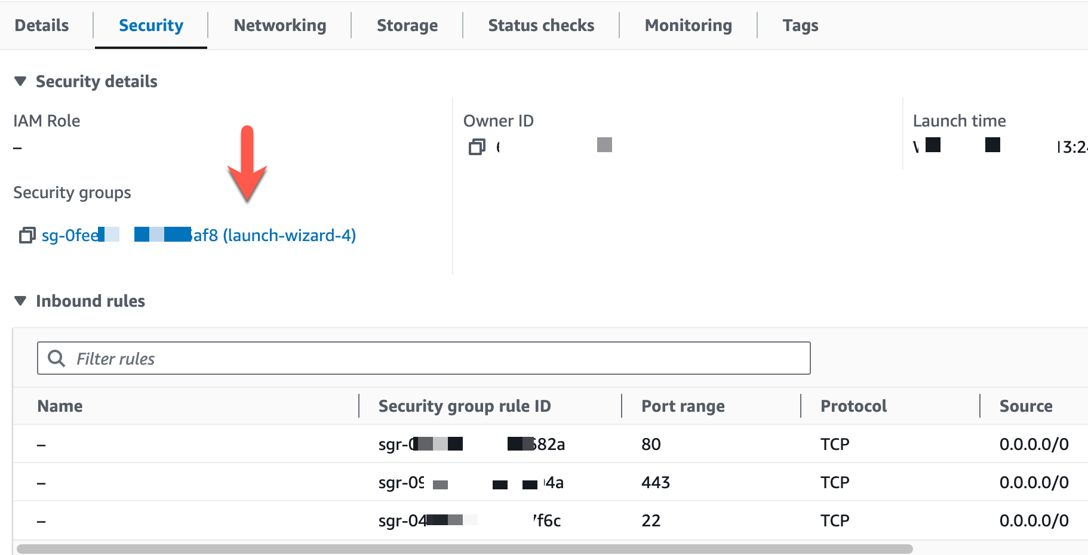Copy the Owner ID icon
Screen dimensions: 1088x555
[477, 147]
